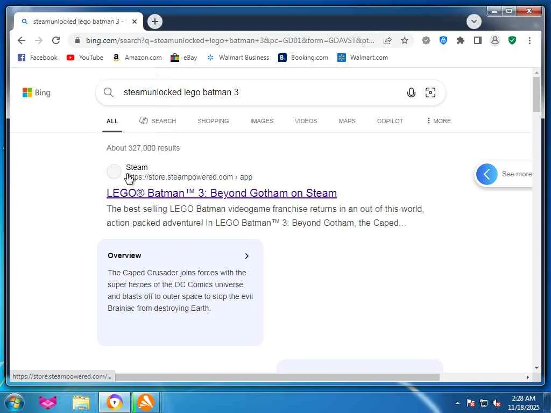551x413 pixels.
Task: Open the Facebook bookmark
Action: click(37, 57)
